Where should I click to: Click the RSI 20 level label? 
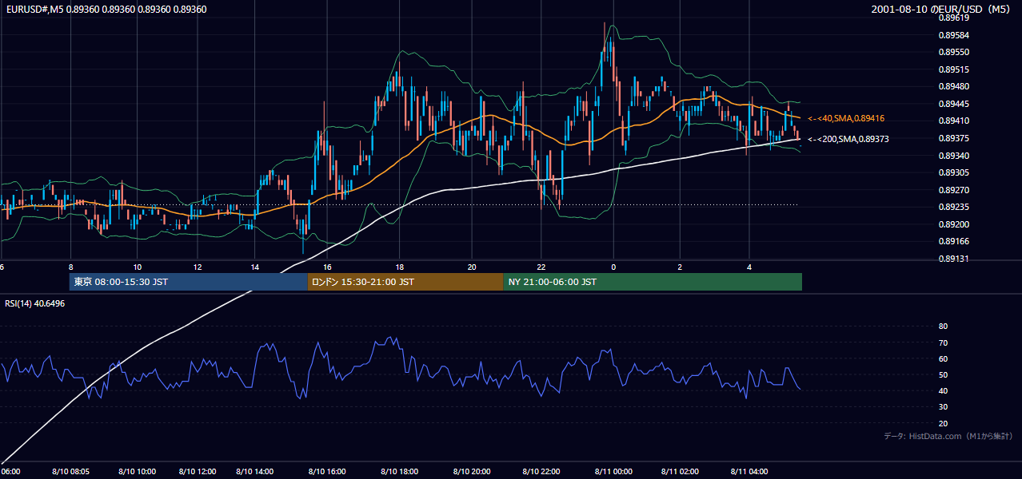(x=943, y=423)
